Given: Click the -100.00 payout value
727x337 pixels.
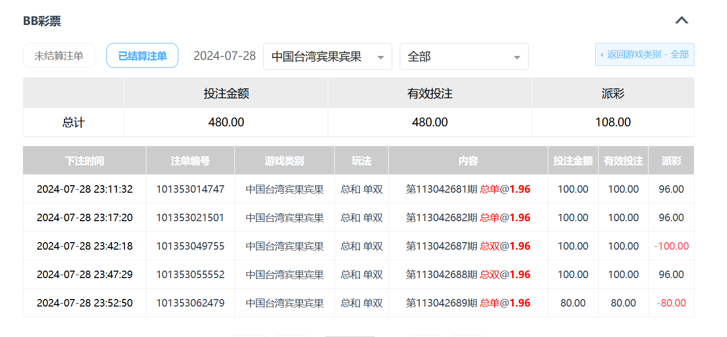Looking at the screenshot, I should coord(671,246).
